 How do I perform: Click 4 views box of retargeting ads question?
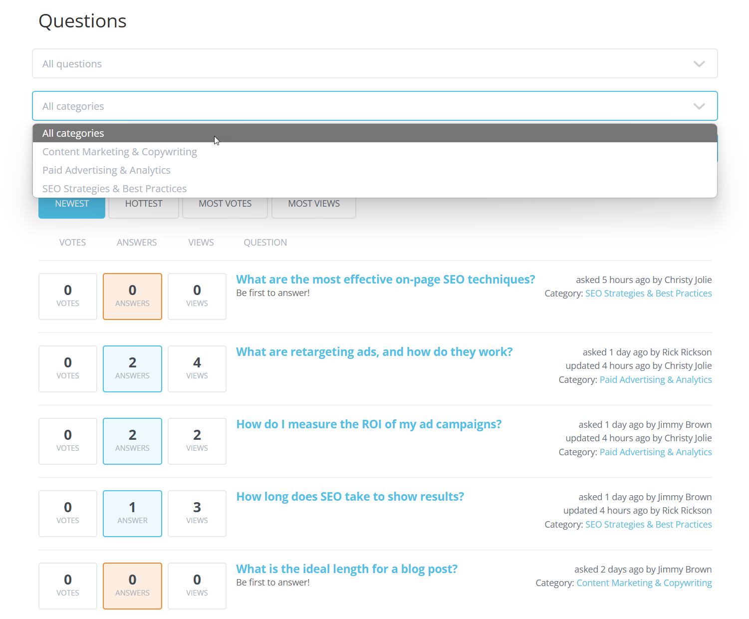point(197,369)
